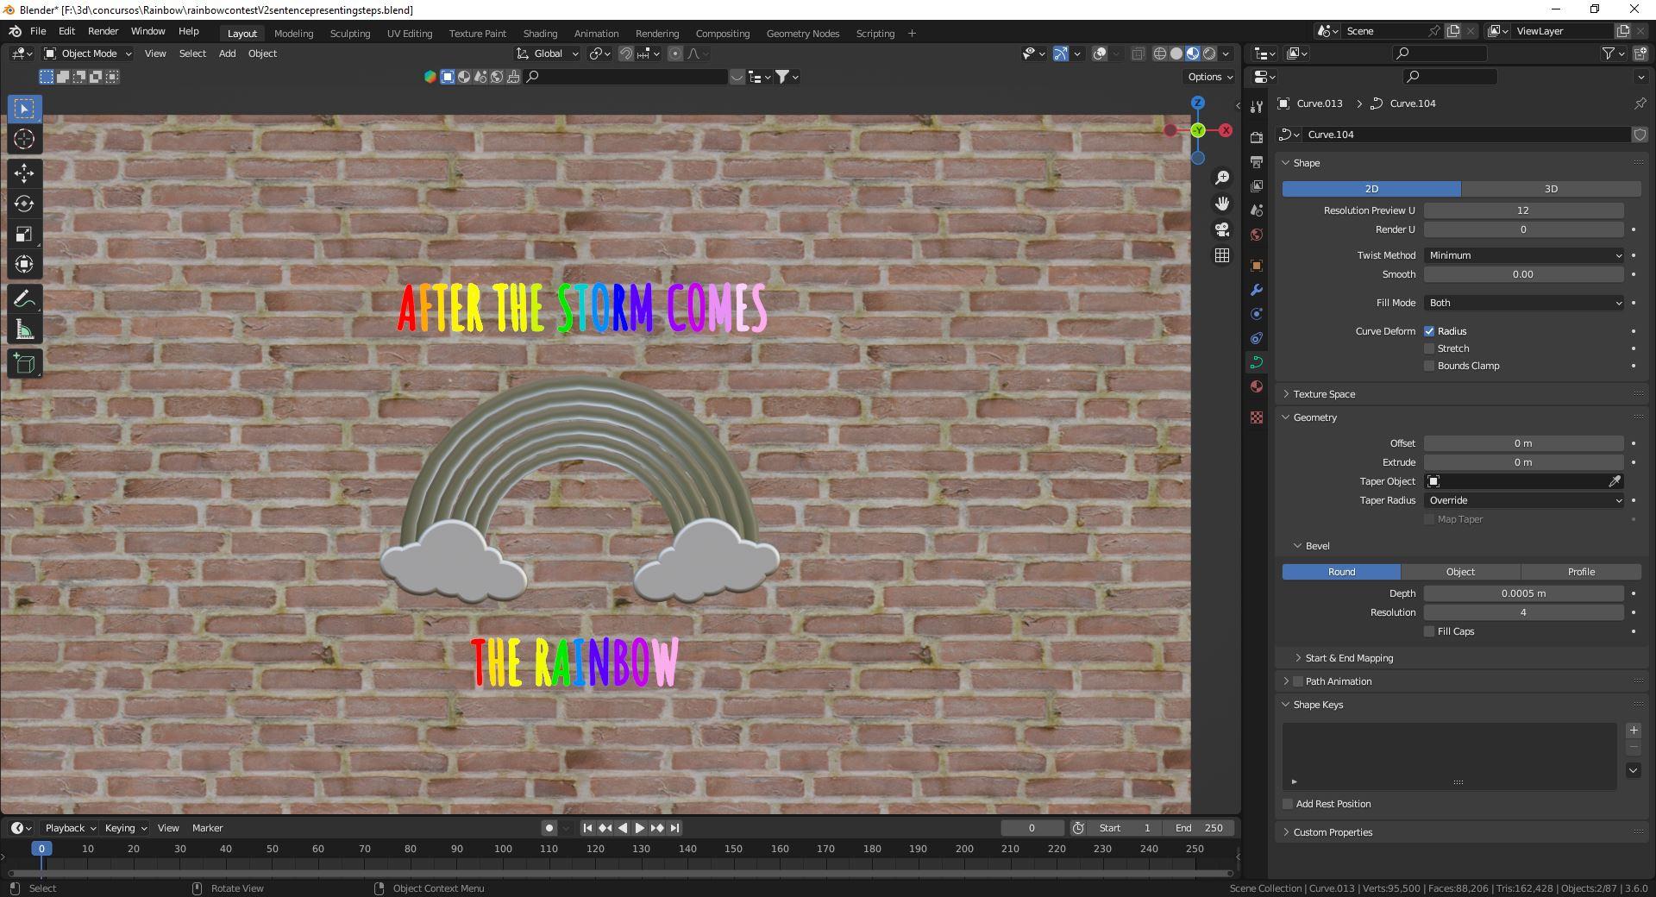
Task: Switch viewport to rendered shading
Action: pos(1209,53)
